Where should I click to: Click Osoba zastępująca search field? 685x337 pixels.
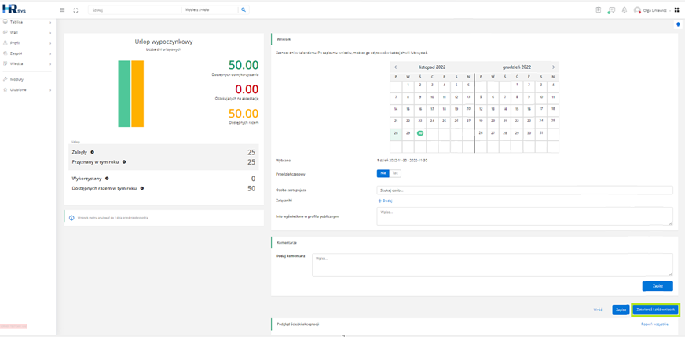525,190
